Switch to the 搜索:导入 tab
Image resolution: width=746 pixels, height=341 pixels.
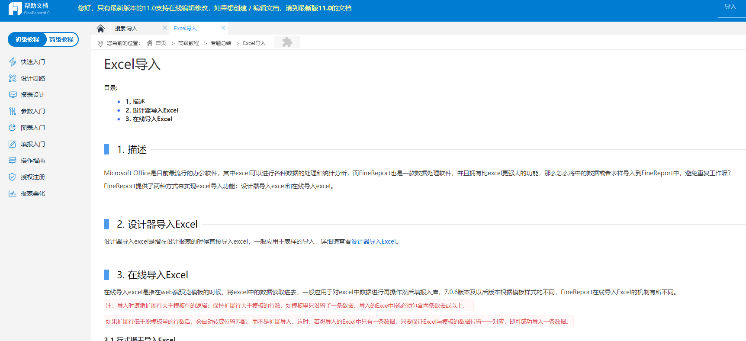click(x=126, y=29)
